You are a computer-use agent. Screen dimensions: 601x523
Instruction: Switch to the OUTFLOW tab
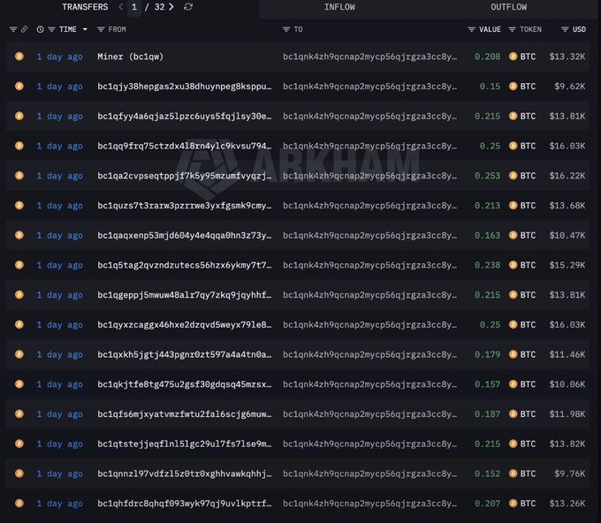(x=508, y=7)
